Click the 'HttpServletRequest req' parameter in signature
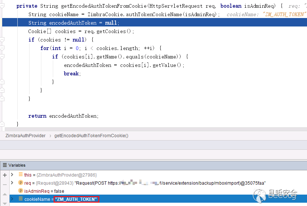The width and height of the screenshot is (307, 206). coord(182,6)
